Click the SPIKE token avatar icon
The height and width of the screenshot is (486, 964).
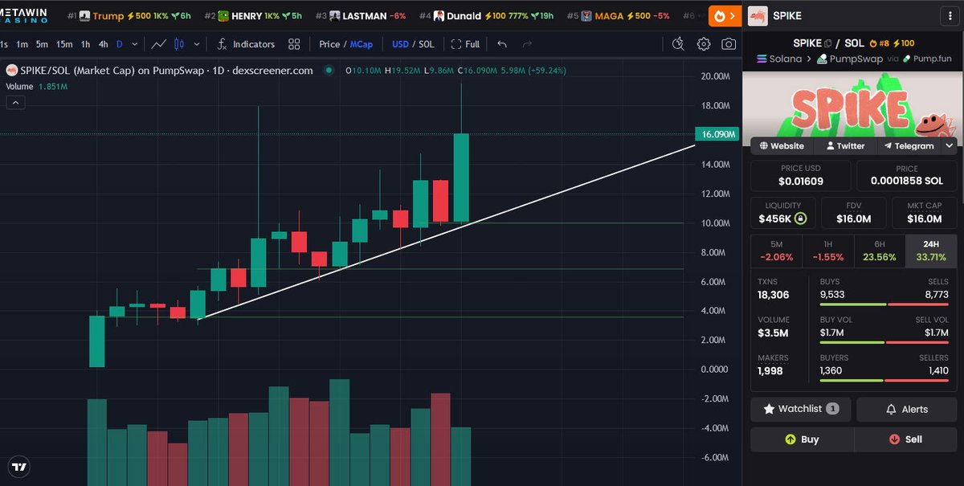[757, 16]
